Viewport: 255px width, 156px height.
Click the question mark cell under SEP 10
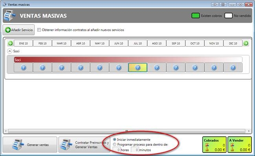pyautogui.click(x=176, y=68)
